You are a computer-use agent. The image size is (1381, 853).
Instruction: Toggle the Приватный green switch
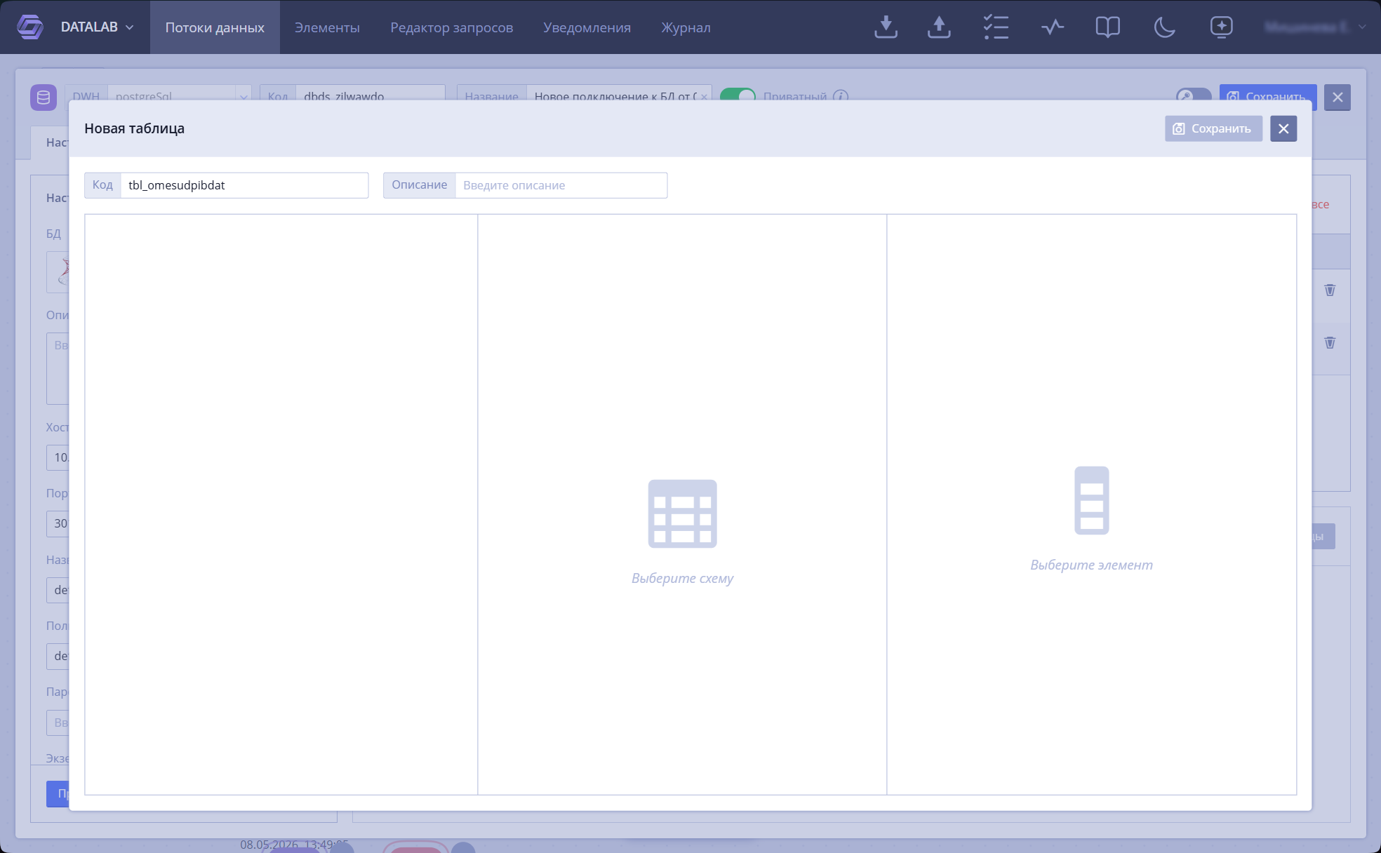738,94
